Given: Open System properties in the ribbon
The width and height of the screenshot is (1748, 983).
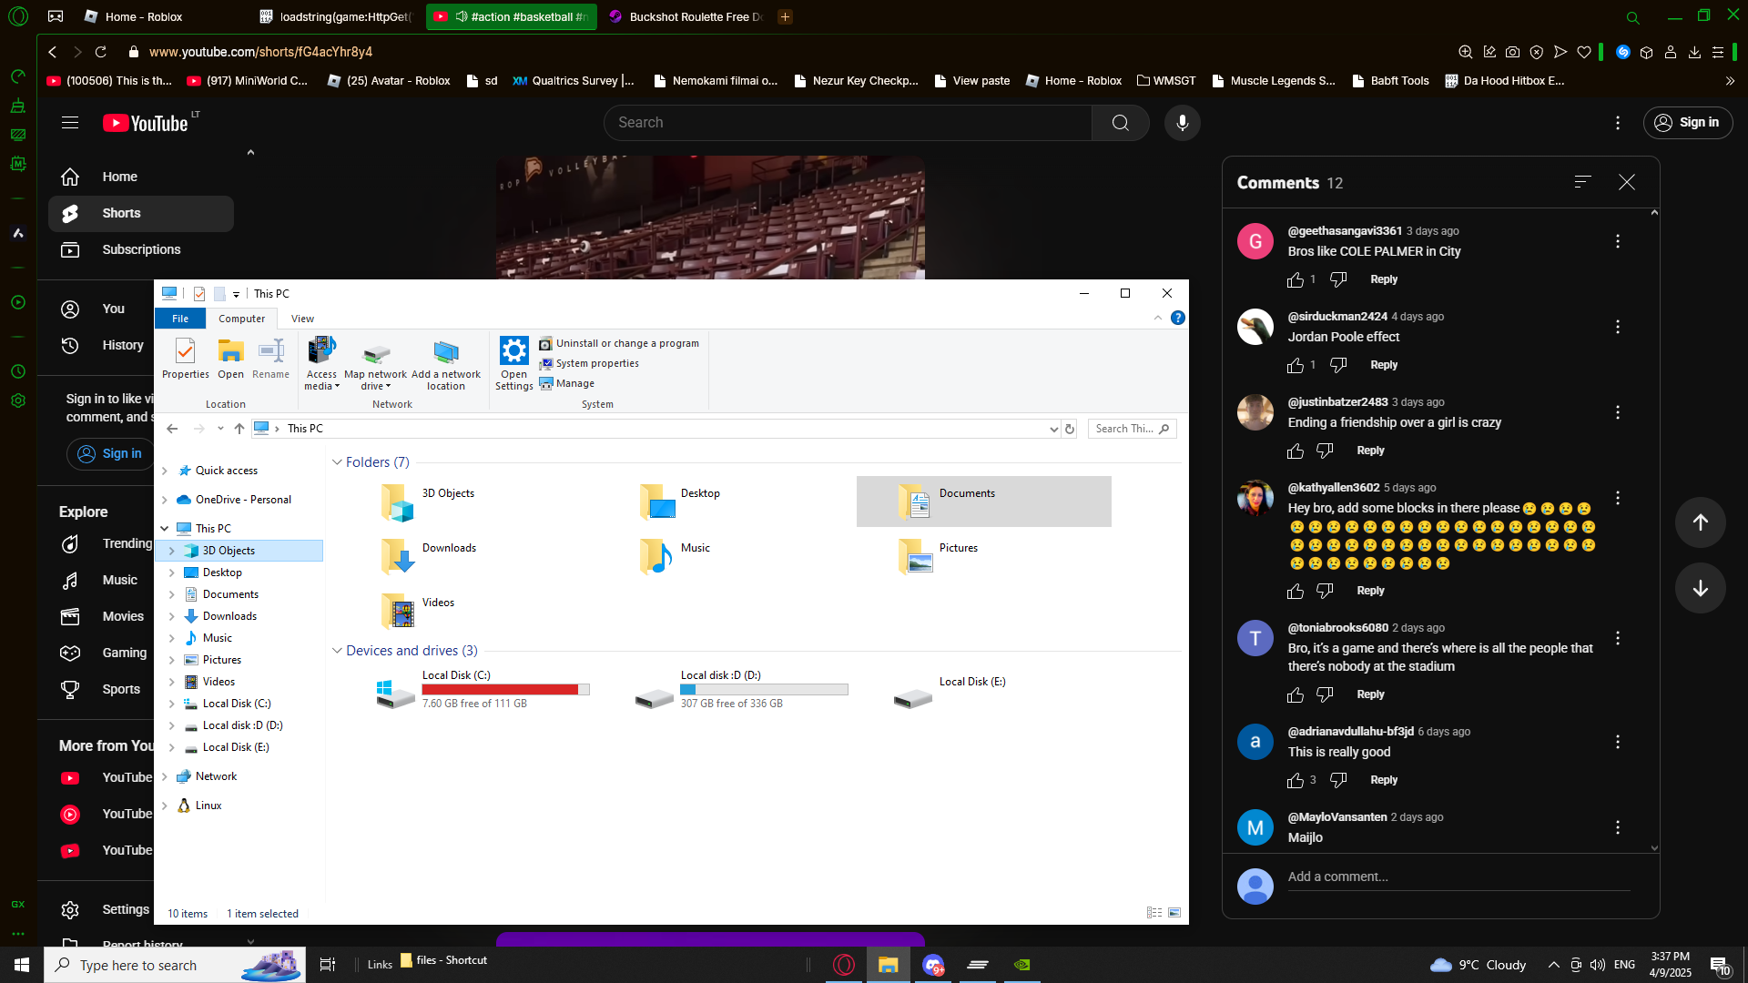Looking at the screenshot, I should coord(589,363).
